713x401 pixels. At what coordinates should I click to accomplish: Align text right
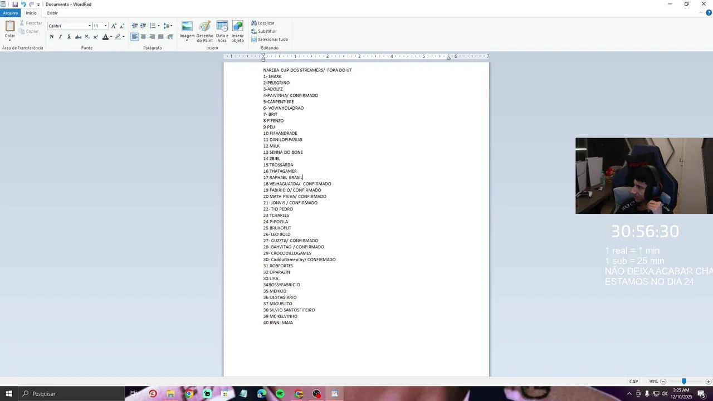tap(152, 37)
